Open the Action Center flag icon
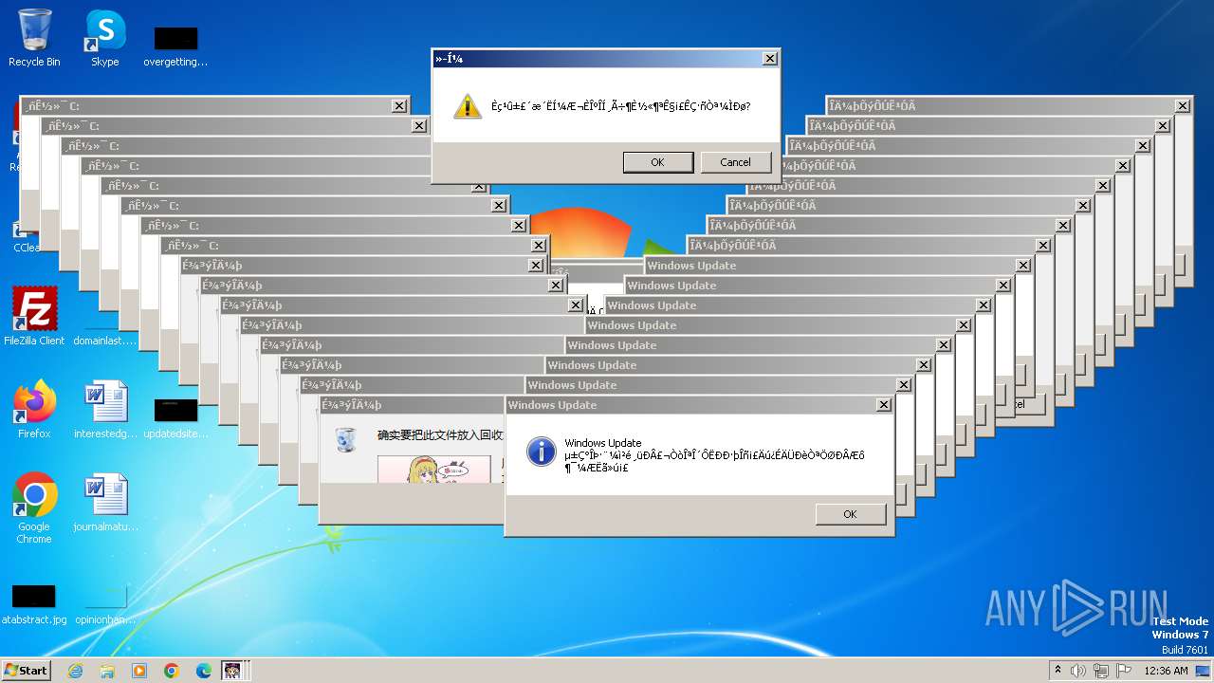 tap(1124, 671)
